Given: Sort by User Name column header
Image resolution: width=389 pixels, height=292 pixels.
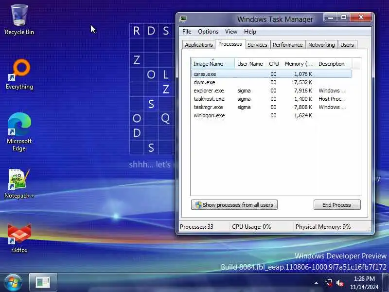Looking at the screenshot, I should (x=250, y=64).
